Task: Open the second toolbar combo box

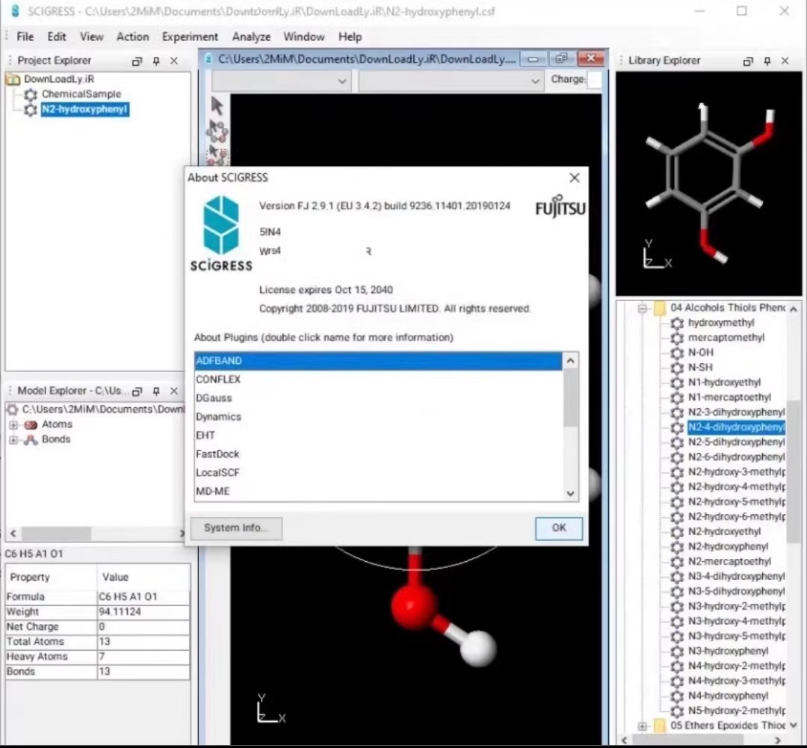Action: click(x=451, y=81)
